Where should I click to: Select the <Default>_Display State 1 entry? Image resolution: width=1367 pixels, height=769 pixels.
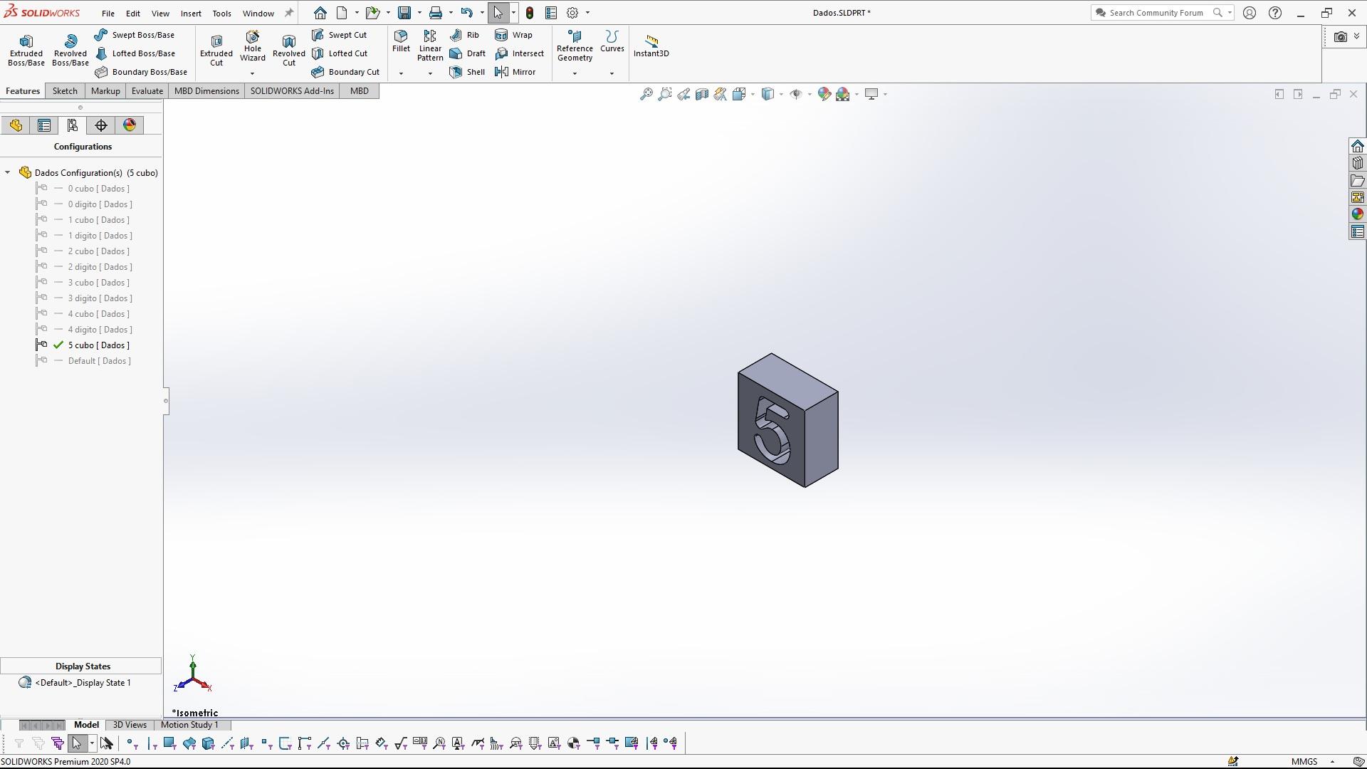83,683
